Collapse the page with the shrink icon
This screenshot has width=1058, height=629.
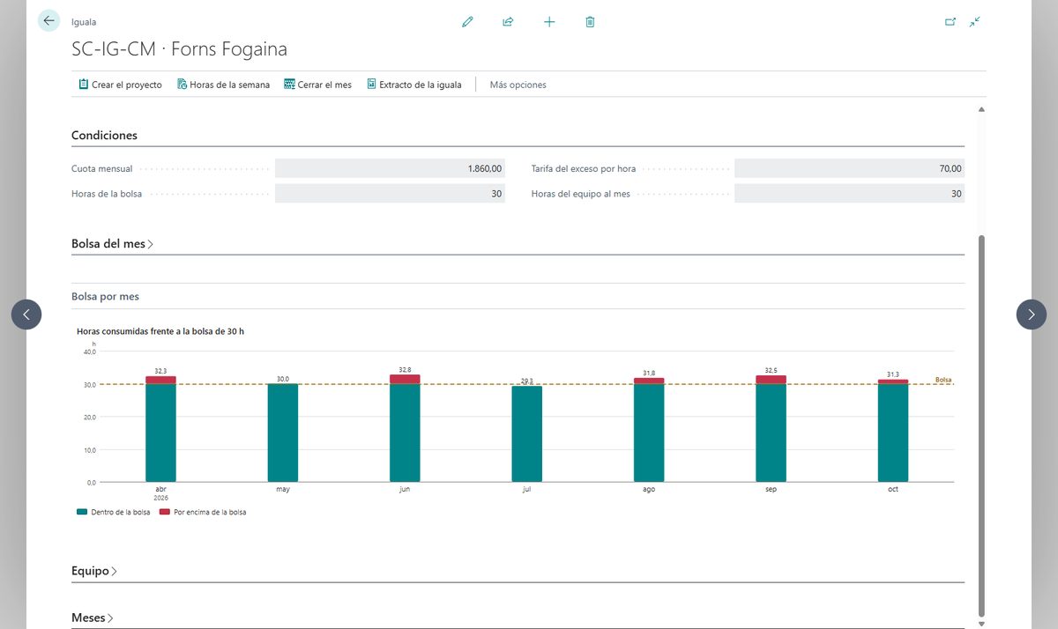[974, 22]
